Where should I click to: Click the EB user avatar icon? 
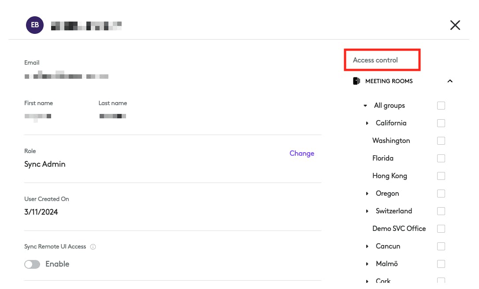click(35, 25)
